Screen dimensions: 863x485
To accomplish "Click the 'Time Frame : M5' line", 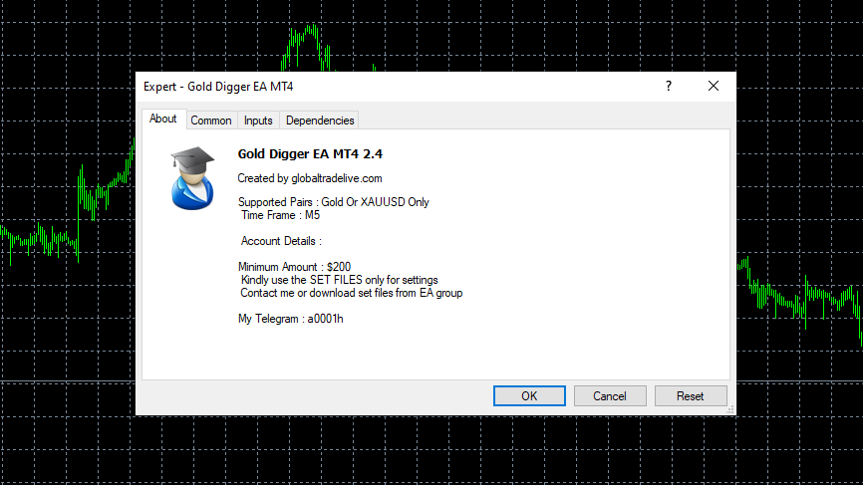I will 280,215.
